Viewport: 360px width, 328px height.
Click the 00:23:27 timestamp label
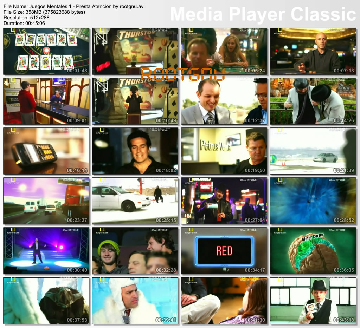click(x=77, y=220)
